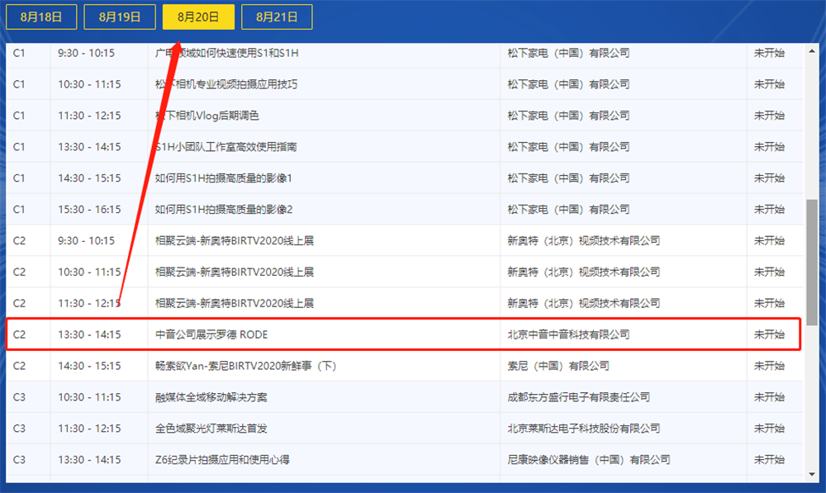Click time 14:30 - 15:15 in the C2 索尼 row
The image size is (826, 493).
click(89, 366)
